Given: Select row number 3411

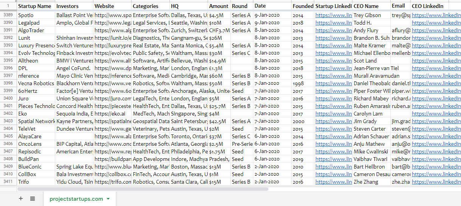Looking at the screenshot, I should (8, 182).
